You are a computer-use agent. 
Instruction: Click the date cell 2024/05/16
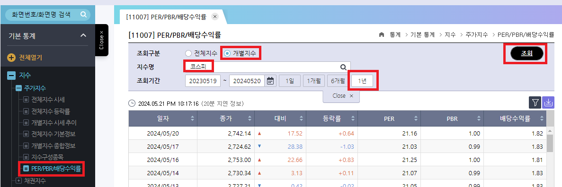click(163, 160)
